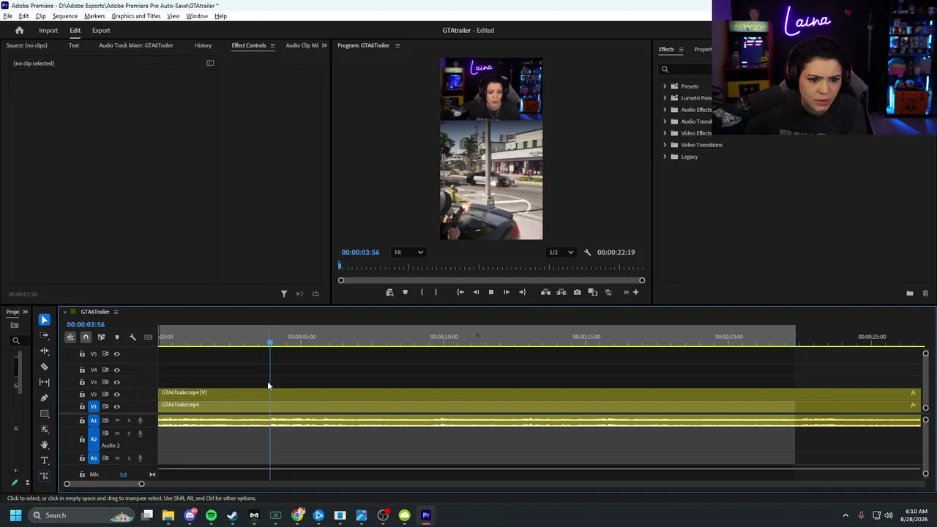The width and height of the screenshot is (937, 527).
Task: Open the Audio Track Mixer tab
Action: point(136,45)
